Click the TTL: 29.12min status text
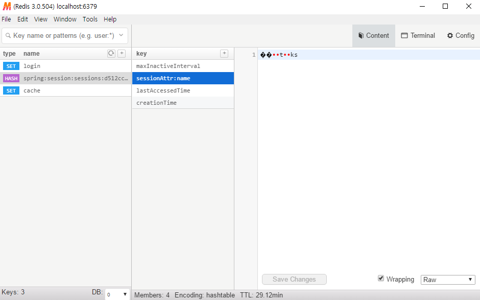The width and height of the screenshot is (480, 300). click(261, 295)
